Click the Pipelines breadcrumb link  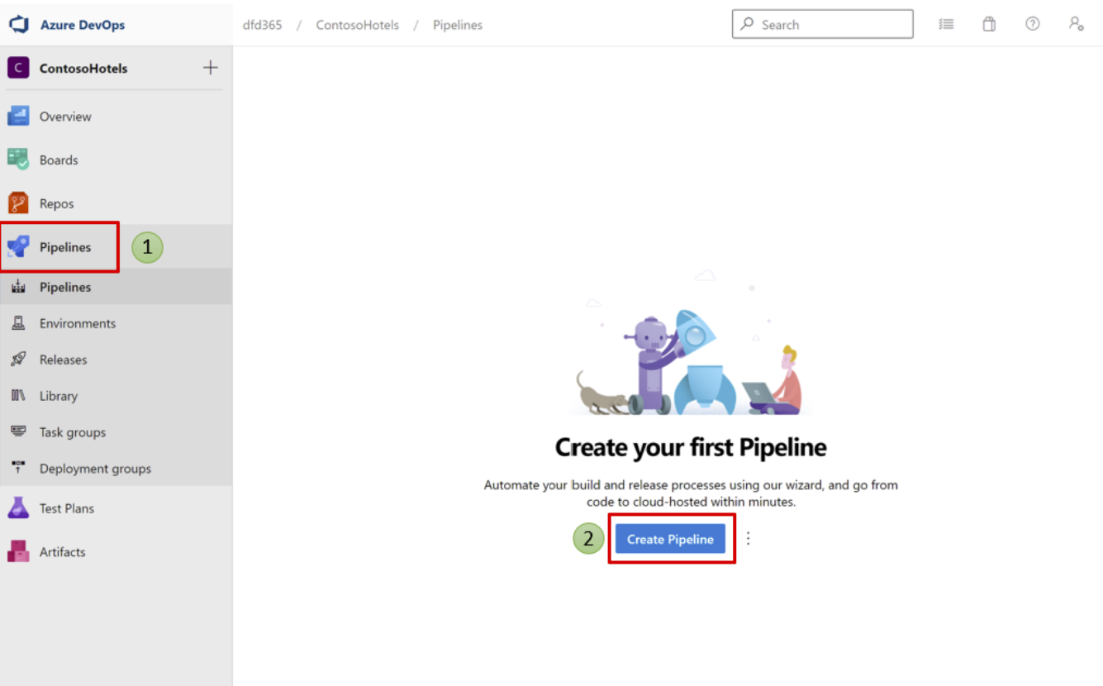tap(458, 25)
